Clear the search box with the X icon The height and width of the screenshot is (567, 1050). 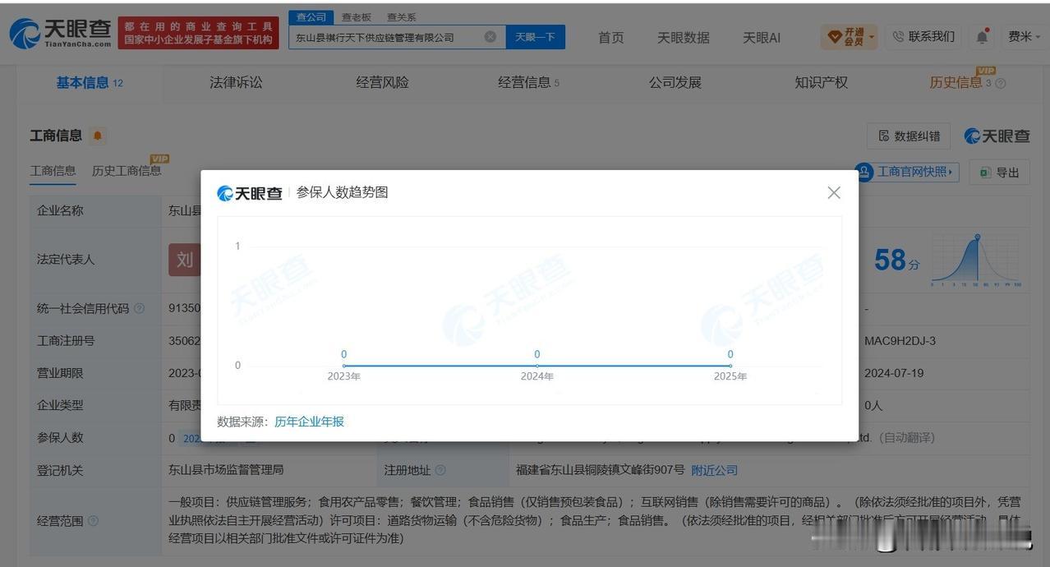click(490, 37)
